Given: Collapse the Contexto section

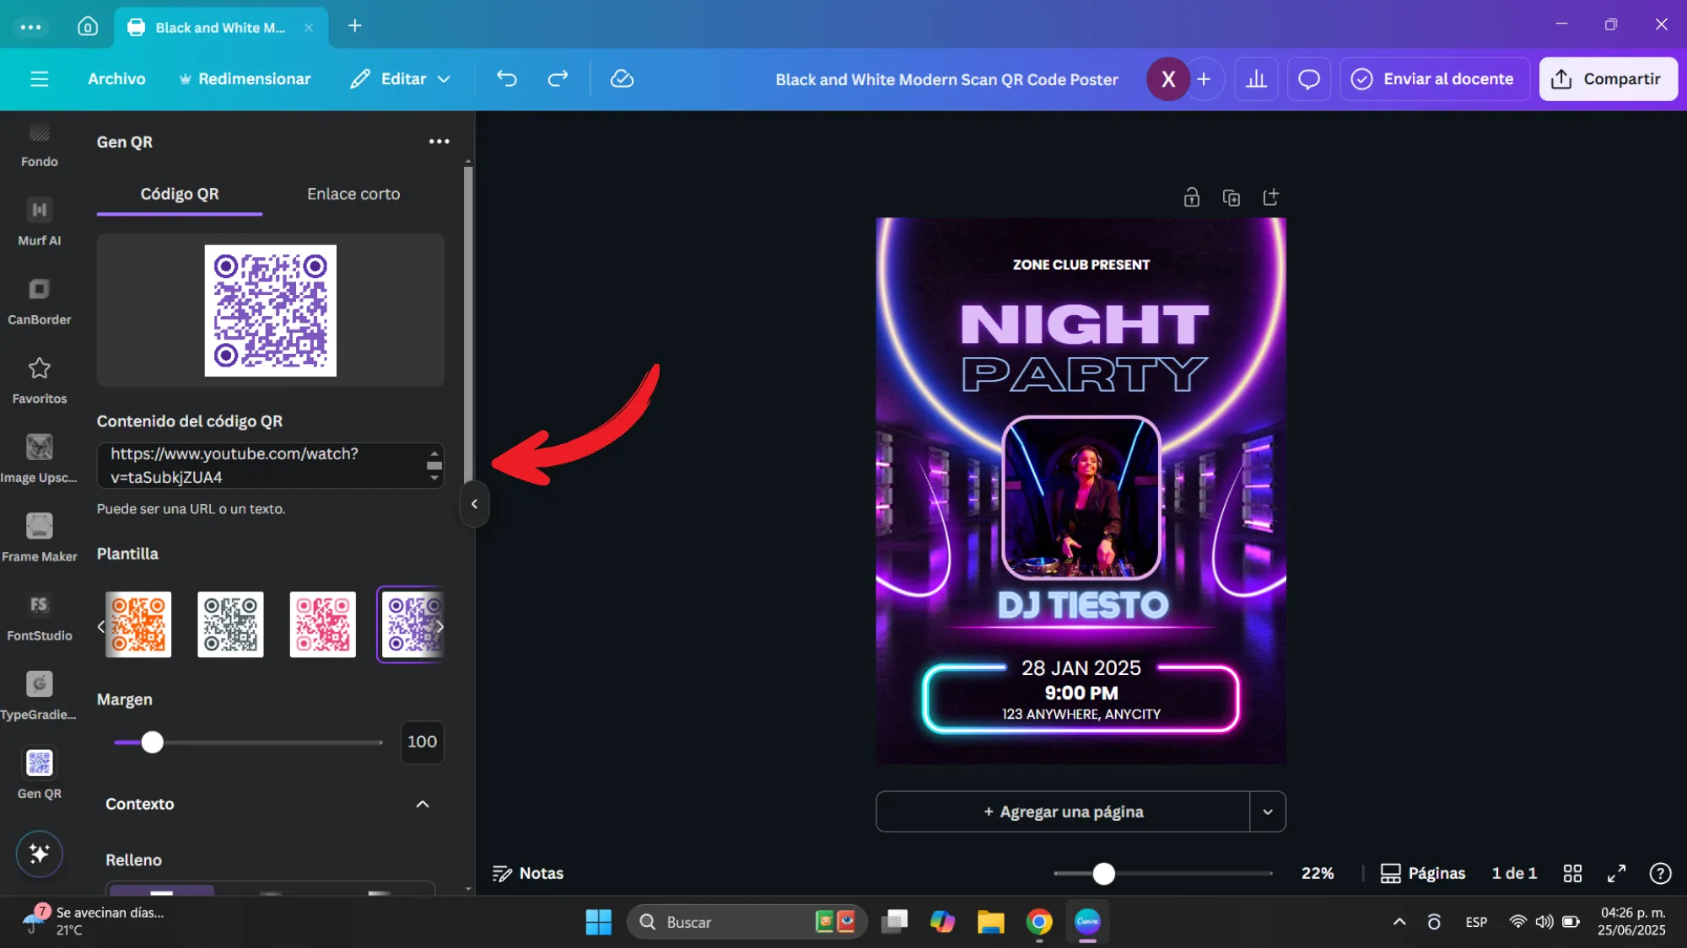Looking at the screenshot, I should coord(423,804).
